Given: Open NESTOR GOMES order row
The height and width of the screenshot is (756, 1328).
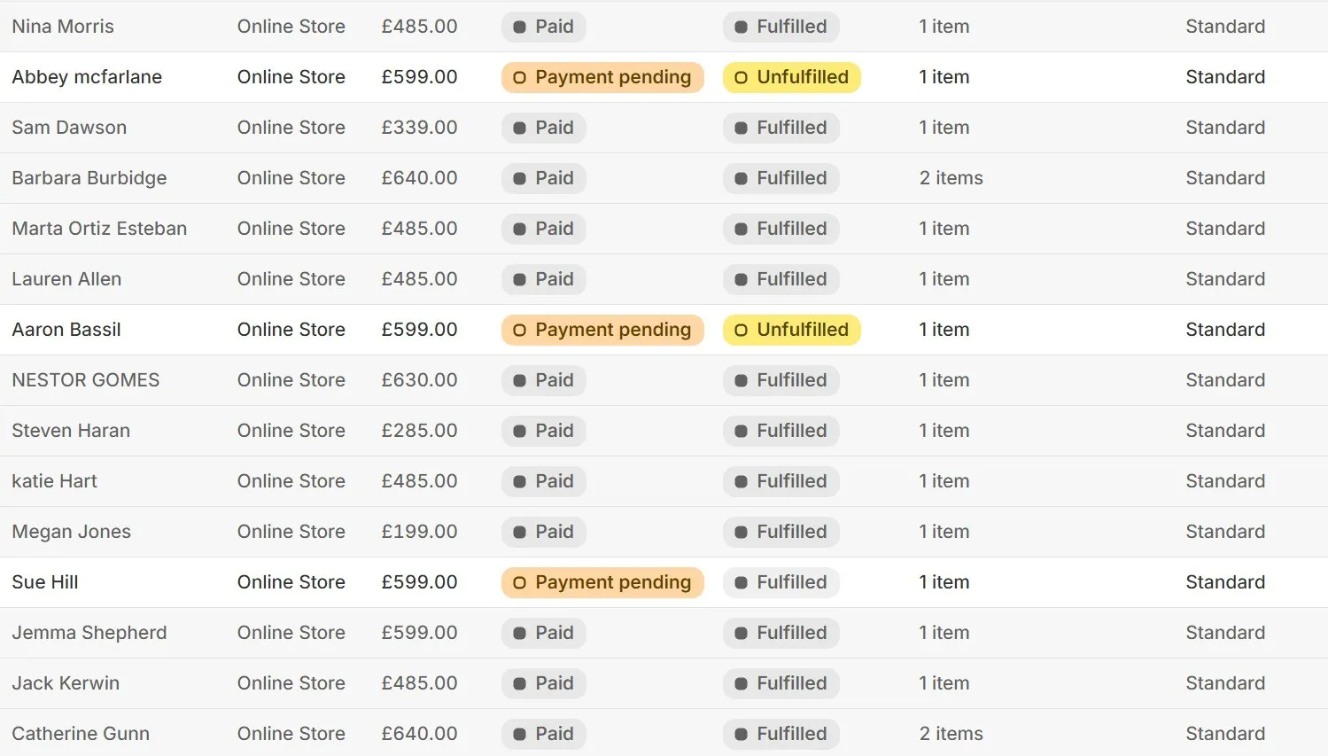Looking at the screenshot, I should click(x=86, y=380).
